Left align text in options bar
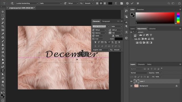Image resolution: width=182 pixels, height=102 pixels. point(97,3)
